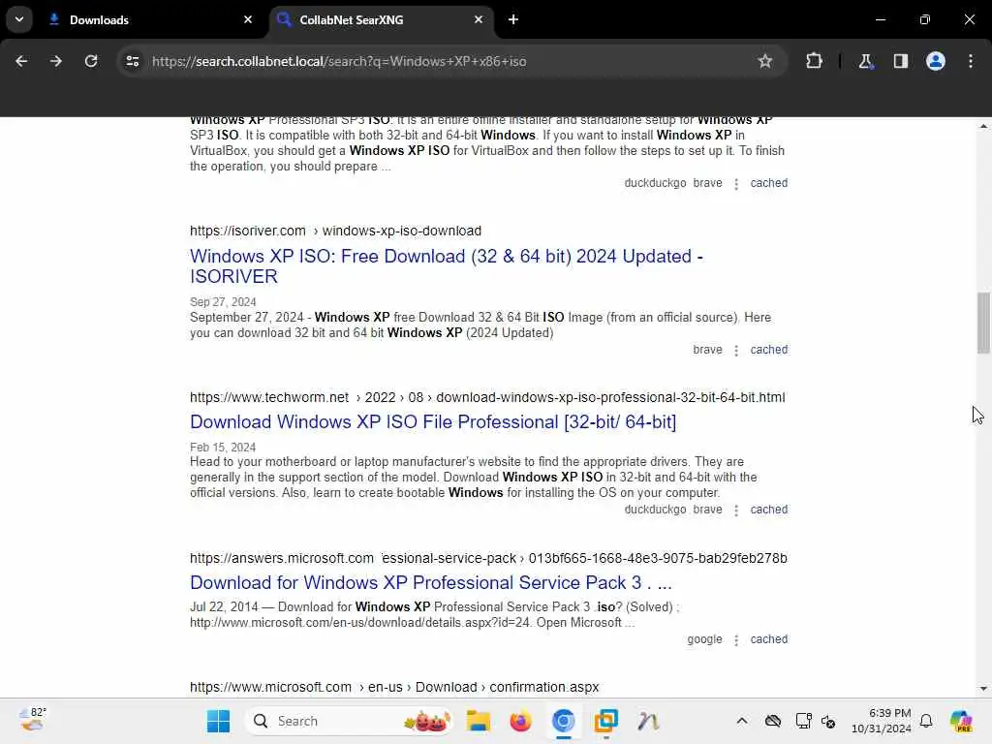
Task: Toggle the browser side panel
Action: pos(900,61)
